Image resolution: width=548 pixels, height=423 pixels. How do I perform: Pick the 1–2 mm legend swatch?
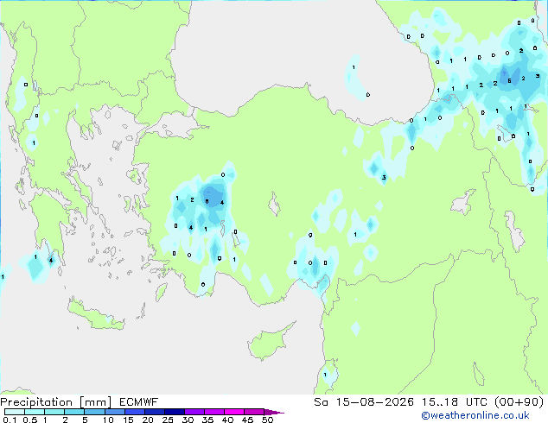pyautogui.click(x=54, y=412)
